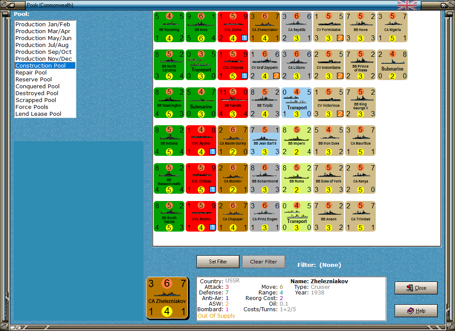
Task: Select the BB Indiana counter
Action: [x=169, y=141]
